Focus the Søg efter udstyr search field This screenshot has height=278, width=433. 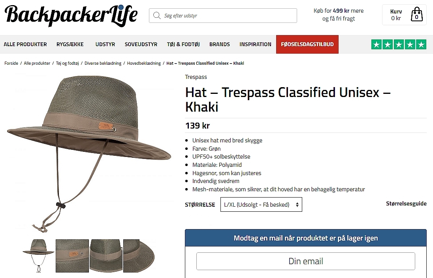pos(223,15)
